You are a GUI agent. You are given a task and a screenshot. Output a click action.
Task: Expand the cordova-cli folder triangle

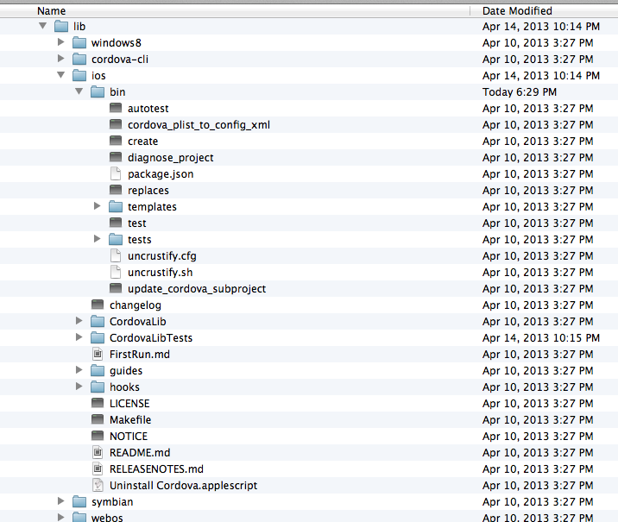(x=60, y=59)
